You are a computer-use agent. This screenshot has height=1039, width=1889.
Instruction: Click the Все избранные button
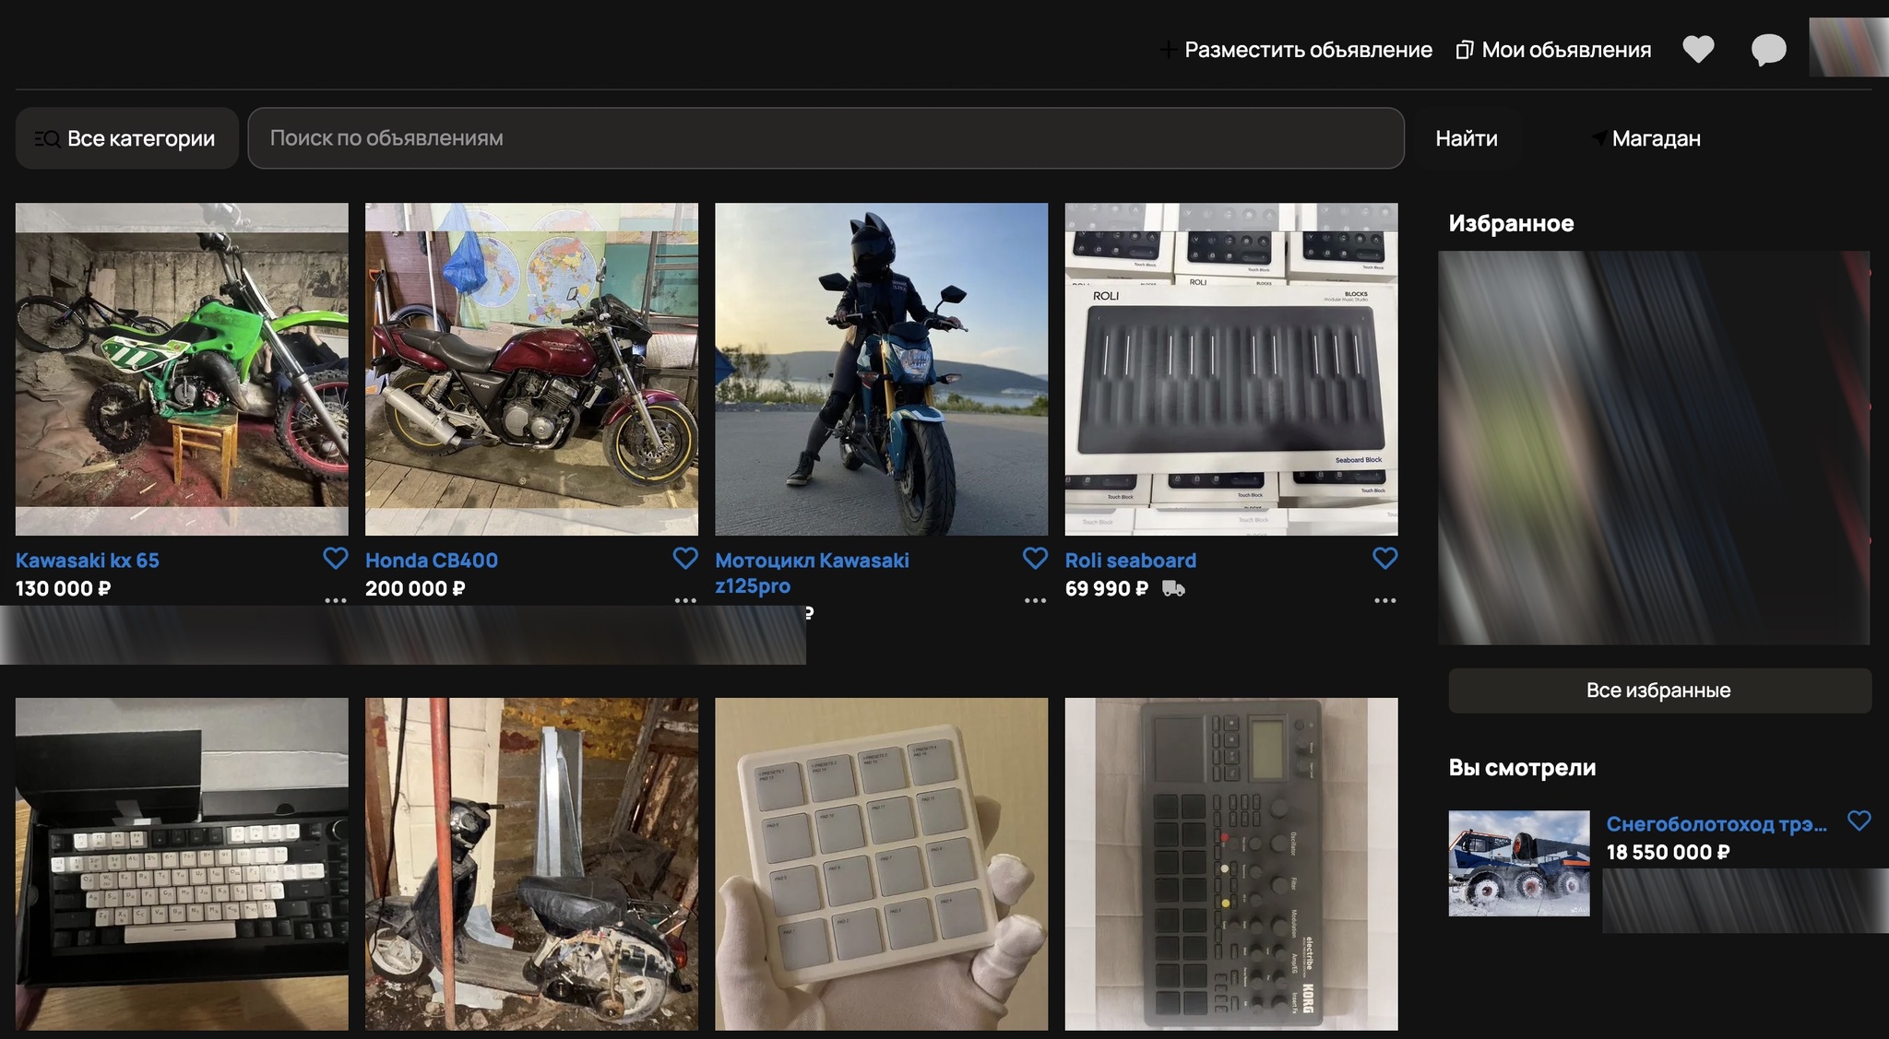coord(1658,691)
